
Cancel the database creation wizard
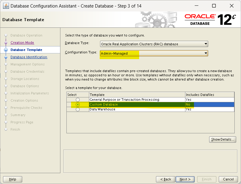point(228,179)
